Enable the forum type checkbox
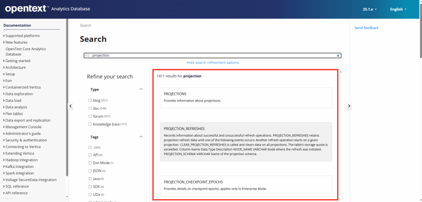This screenshot has width=422, height=202. tap(90, 116)
